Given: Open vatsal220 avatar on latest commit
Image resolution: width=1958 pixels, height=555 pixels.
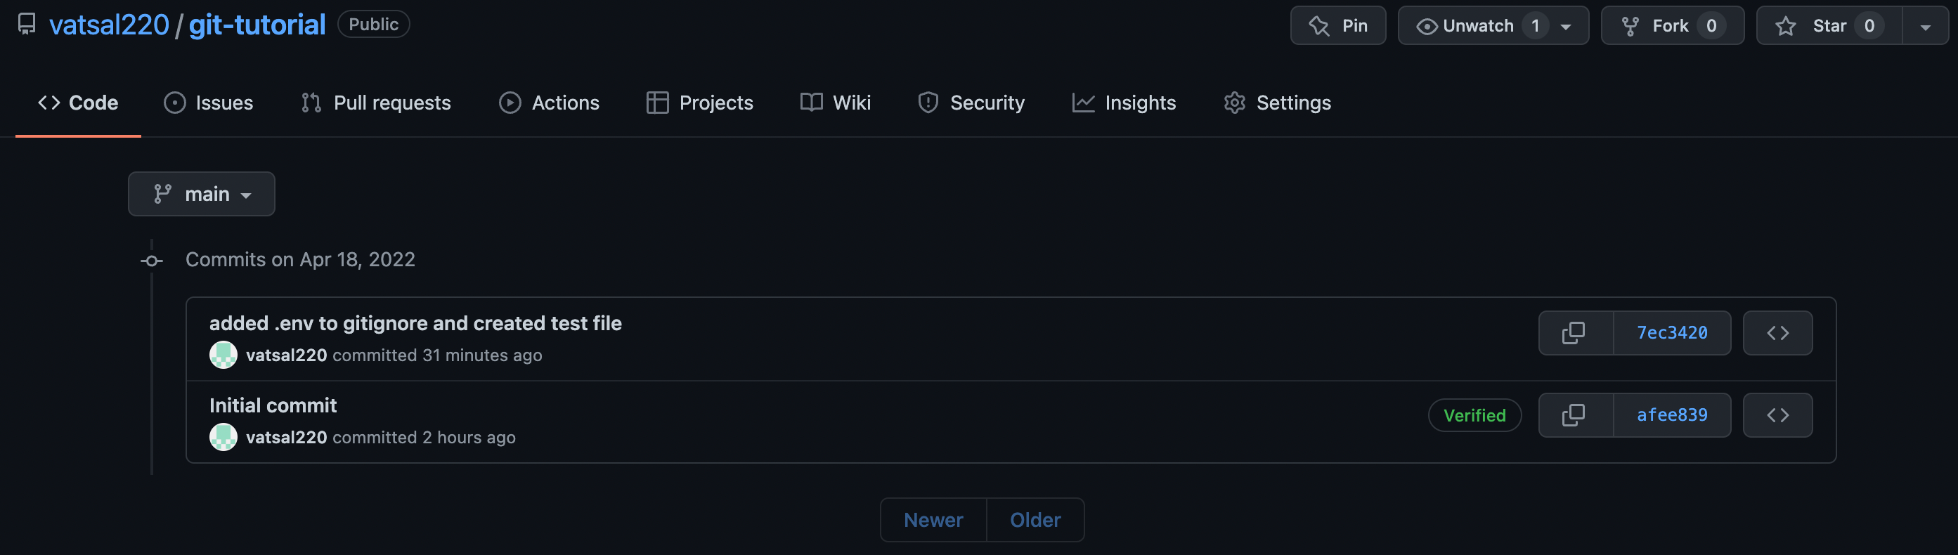Looking at the screenshot, I should point(223,355).
